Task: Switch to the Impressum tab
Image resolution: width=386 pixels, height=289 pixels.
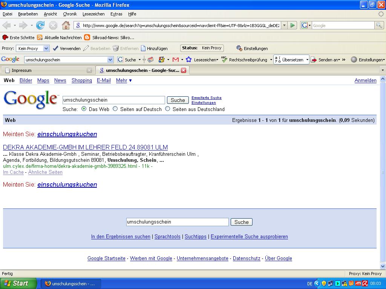Action: (x=45, y=70)
